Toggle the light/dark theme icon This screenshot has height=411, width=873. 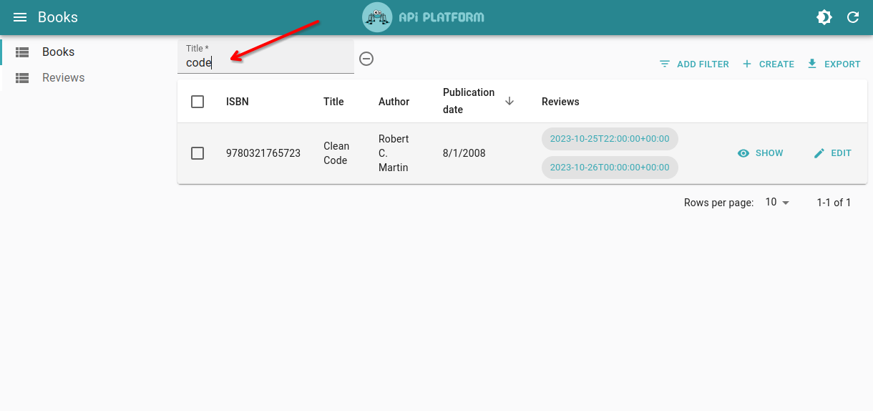824,17
